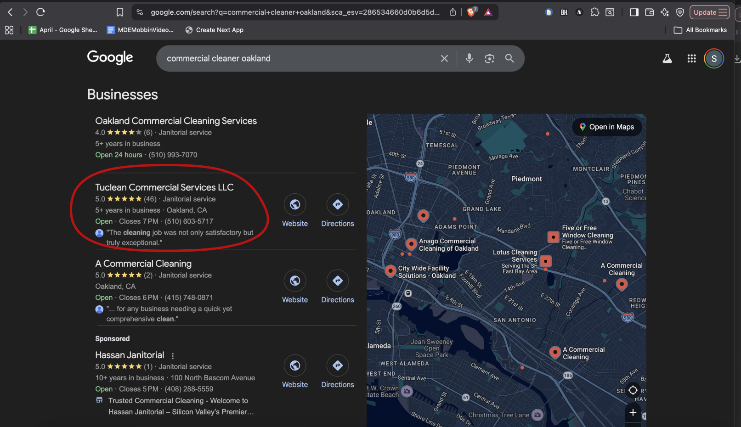The width and height of the screenshot is (741, 427).
Task: Open the browser Update menu
Action: coord(709,12)
